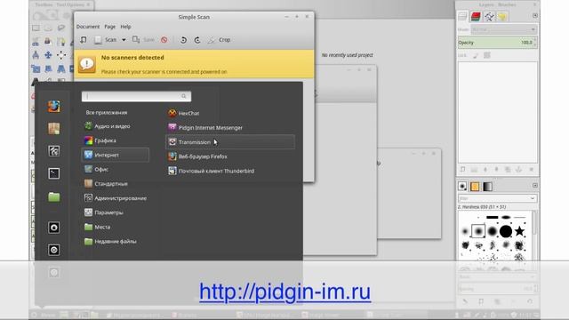569x320 pixels.
Task: Select 'Интернет' category
Action: click(x=116, y=155)
